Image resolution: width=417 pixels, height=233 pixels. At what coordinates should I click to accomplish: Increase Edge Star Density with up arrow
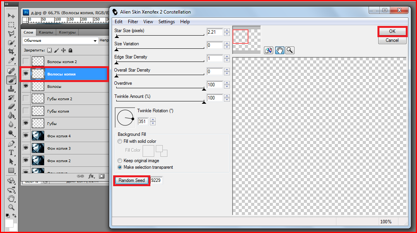[x=227, y=57]
